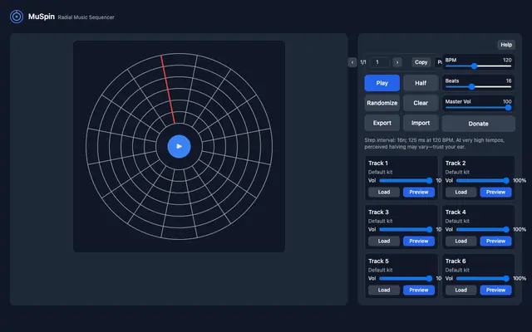Screen dimensions: 532x332
Task: Preview Track 2 sound
Action: tap(495, 192)
